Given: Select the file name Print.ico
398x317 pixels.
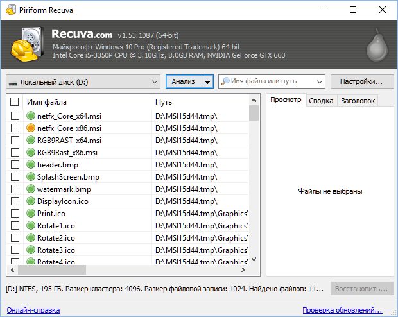Looking at the screenshot, I should tap(51, 214).
